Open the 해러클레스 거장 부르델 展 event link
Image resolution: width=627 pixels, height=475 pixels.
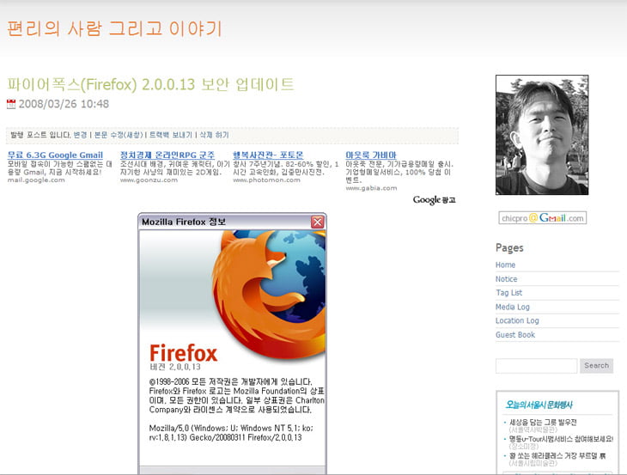[x=557, y=455]
